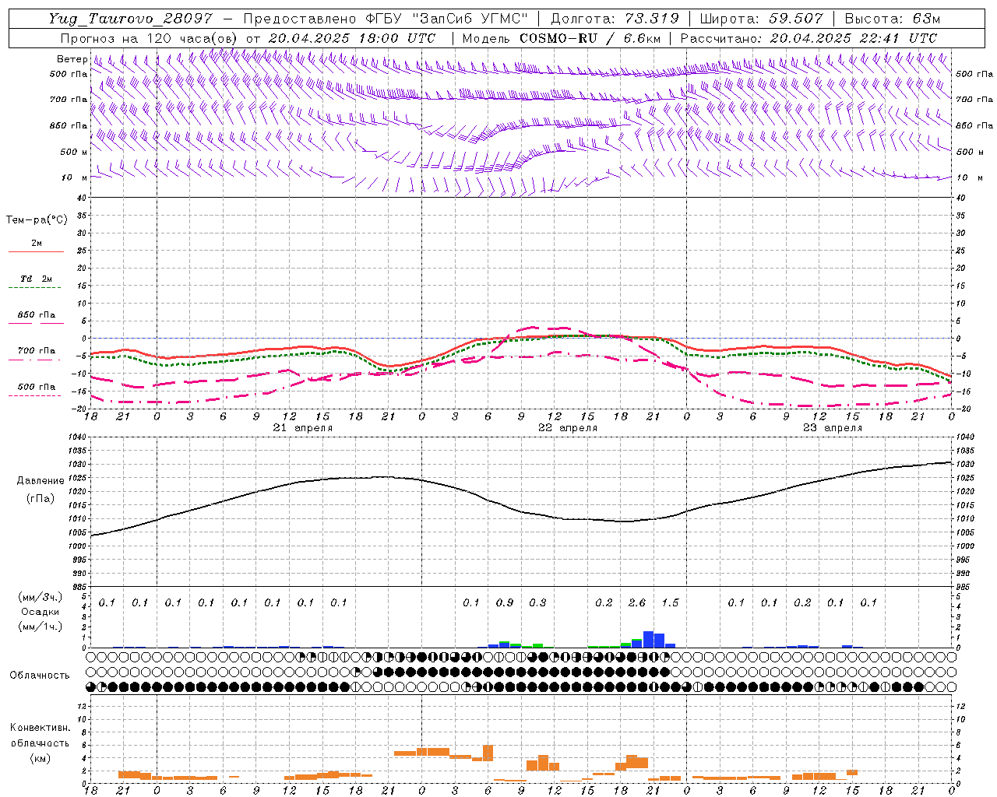
Task: Click the Осадки precipitation label
Action: pos(41,612)
